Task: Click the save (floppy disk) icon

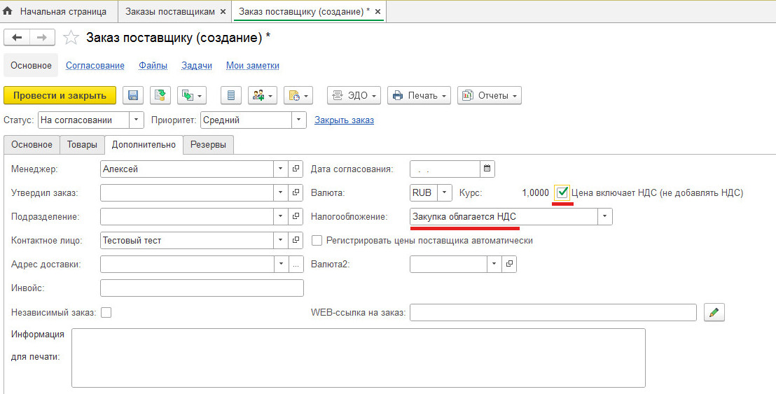Action: click(x=133, y=95)
